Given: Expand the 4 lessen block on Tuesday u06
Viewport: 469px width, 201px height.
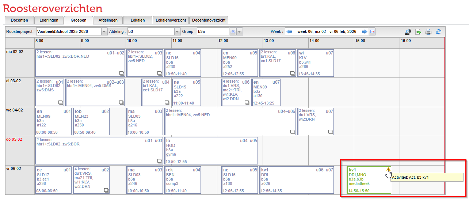Looking at the screenshot, I should pos(247,102).
